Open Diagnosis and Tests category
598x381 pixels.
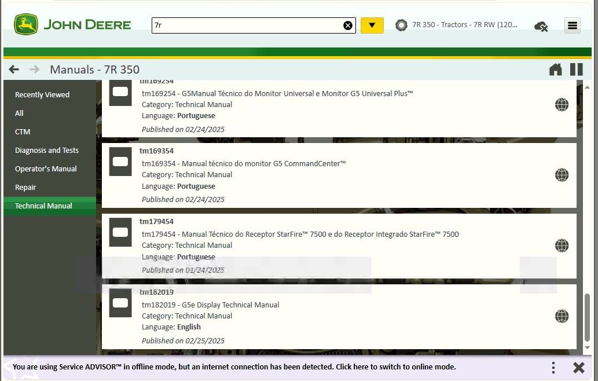point(50,151)
